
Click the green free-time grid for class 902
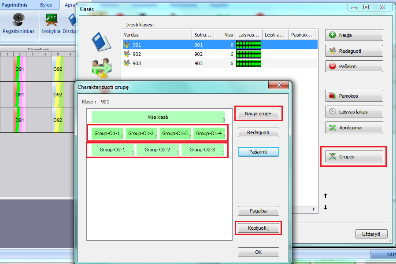click(248, 54)
